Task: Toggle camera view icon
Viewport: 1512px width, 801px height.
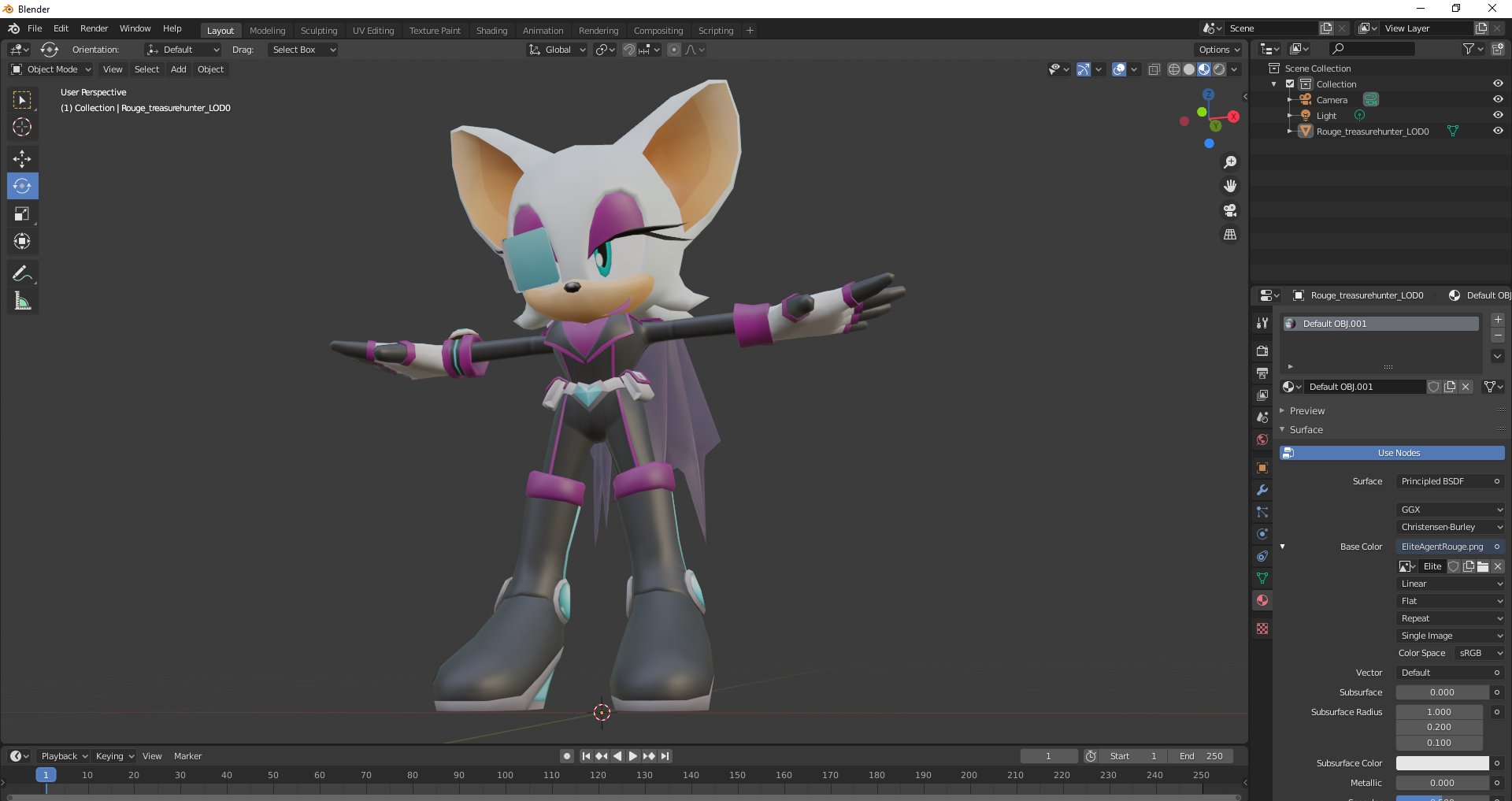Action: coord(1230,210)
